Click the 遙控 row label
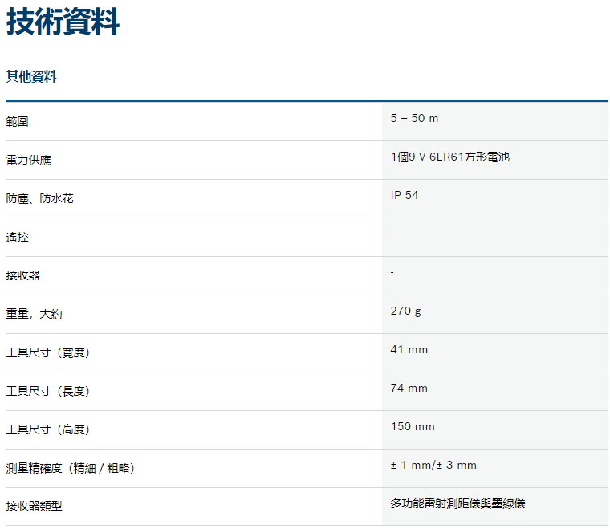 coord(18,237)
